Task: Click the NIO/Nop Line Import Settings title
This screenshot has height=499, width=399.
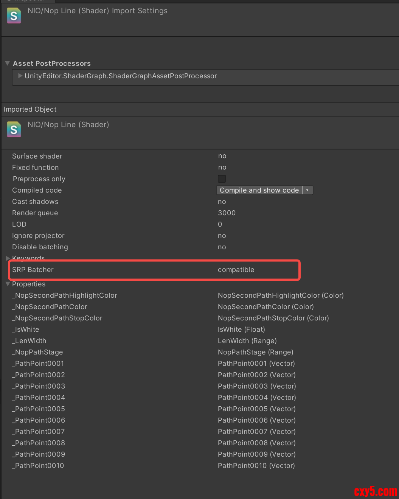Action: [x=98, y=11]
